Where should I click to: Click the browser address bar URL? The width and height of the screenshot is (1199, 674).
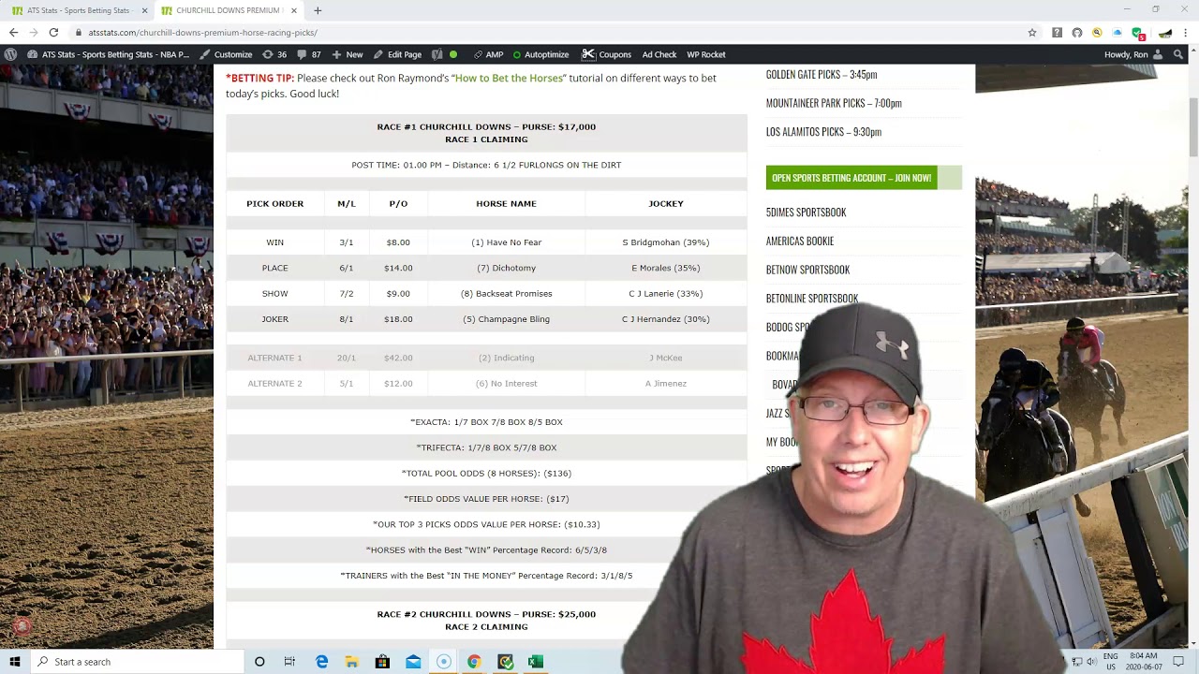point(203,32)
